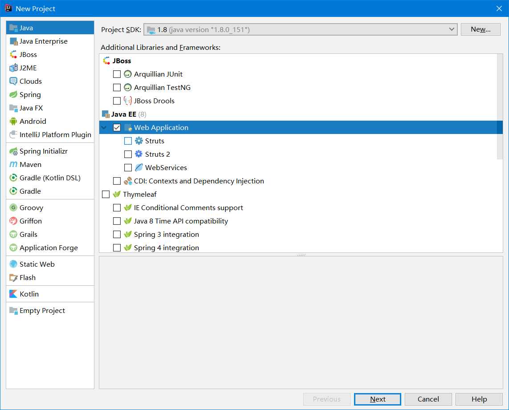Select the Java project type icon
This screenshot has width=509, height=410.
pyautogui.click(x=13, y=28)
